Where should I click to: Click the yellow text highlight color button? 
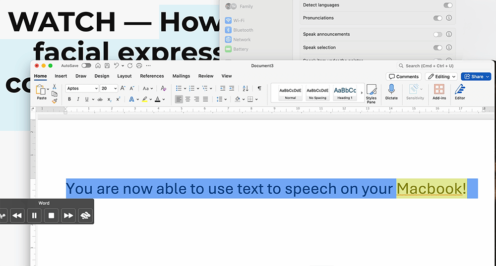pos(144,99)
